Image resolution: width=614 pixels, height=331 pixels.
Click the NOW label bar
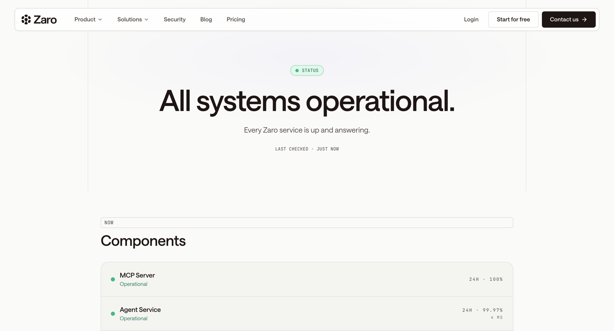pyautogui.click(x=307, y=222)
